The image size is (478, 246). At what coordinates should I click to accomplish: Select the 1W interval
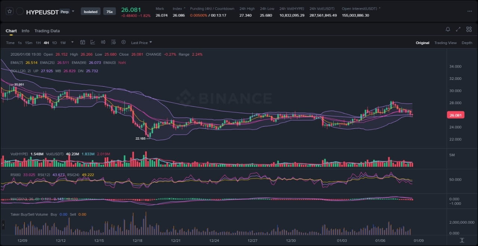63,43
